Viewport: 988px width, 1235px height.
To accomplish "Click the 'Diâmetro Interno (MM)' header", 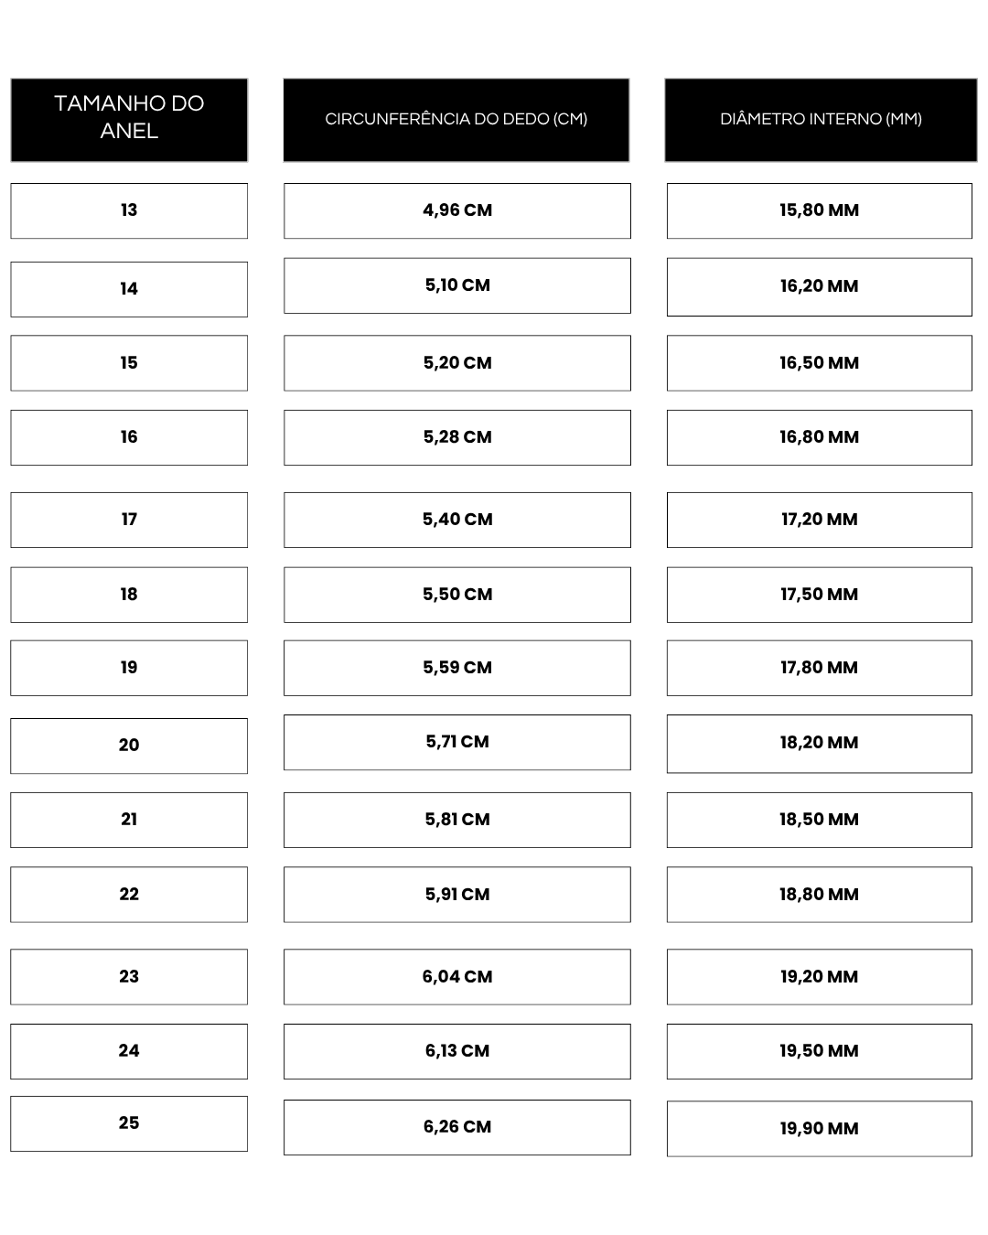I will coord(821,120).
